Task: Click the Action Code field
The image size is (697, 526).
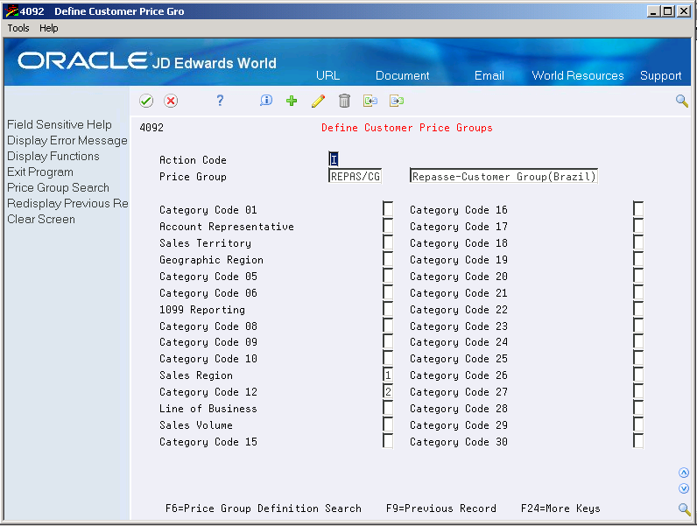Action: (334, 159)
